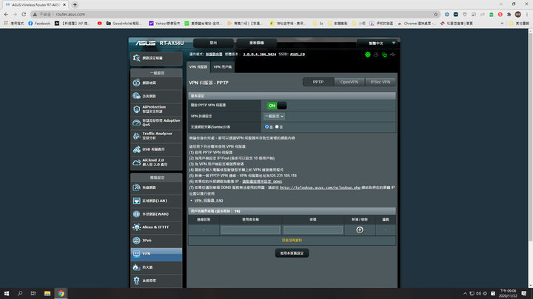
Task: Click the ASUS Wireless Router browser tab
Action: pos(35,4)
